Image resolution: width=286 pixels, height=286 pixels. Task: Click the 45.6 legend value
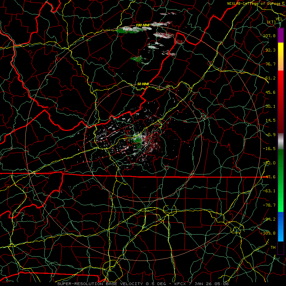270,92
